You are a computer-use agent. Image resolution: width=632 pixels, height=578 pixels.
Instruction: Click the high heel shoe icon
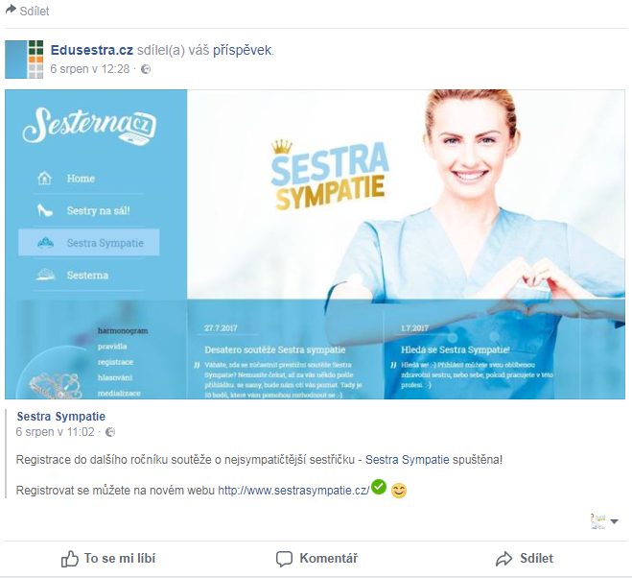click(45, 210)
